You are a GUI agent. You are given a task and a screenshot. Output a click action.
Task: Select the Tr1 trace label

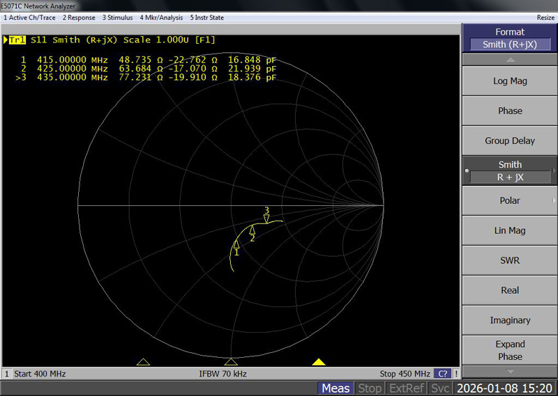coord(17,40)
